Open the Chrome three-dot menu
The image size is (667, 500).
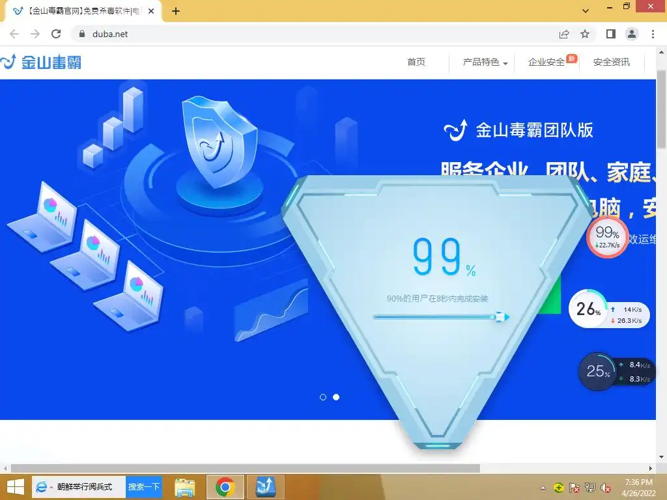pos(653,34)
